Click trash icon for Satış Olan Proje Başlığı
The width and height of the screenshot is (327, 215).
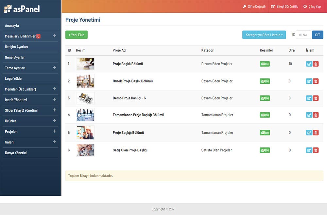pos(316,150)
